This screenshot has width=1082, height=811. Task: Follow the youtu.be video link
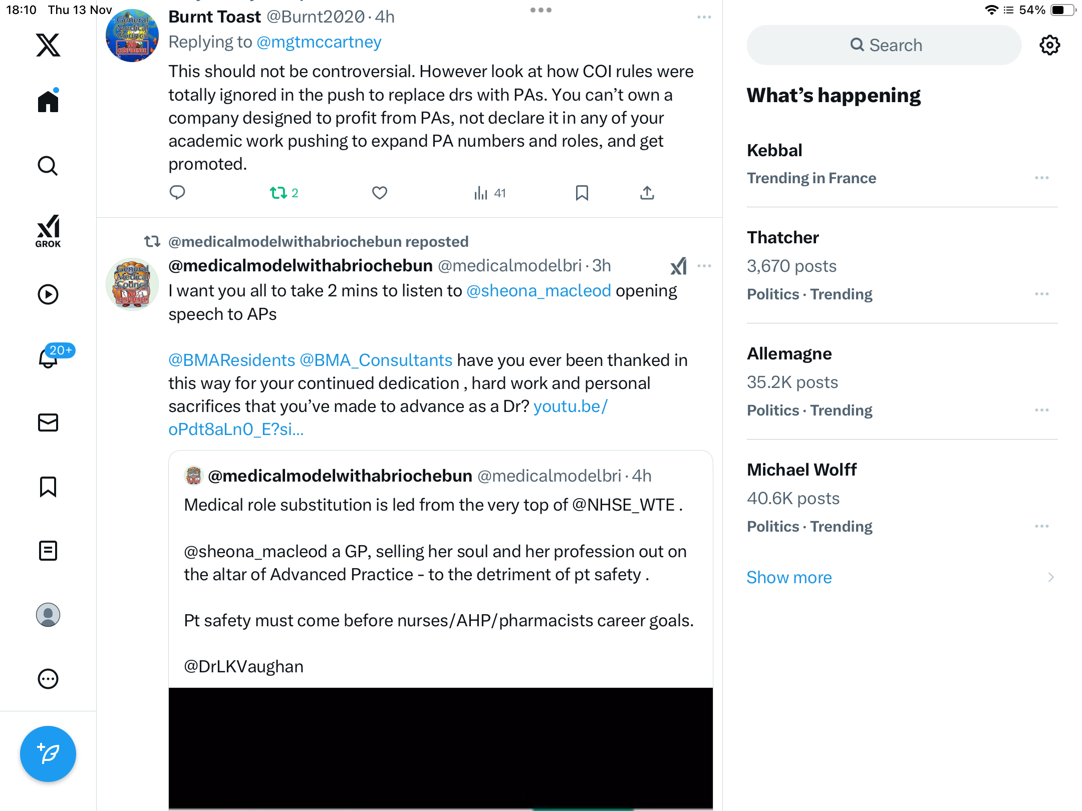(x=570, y=407)
